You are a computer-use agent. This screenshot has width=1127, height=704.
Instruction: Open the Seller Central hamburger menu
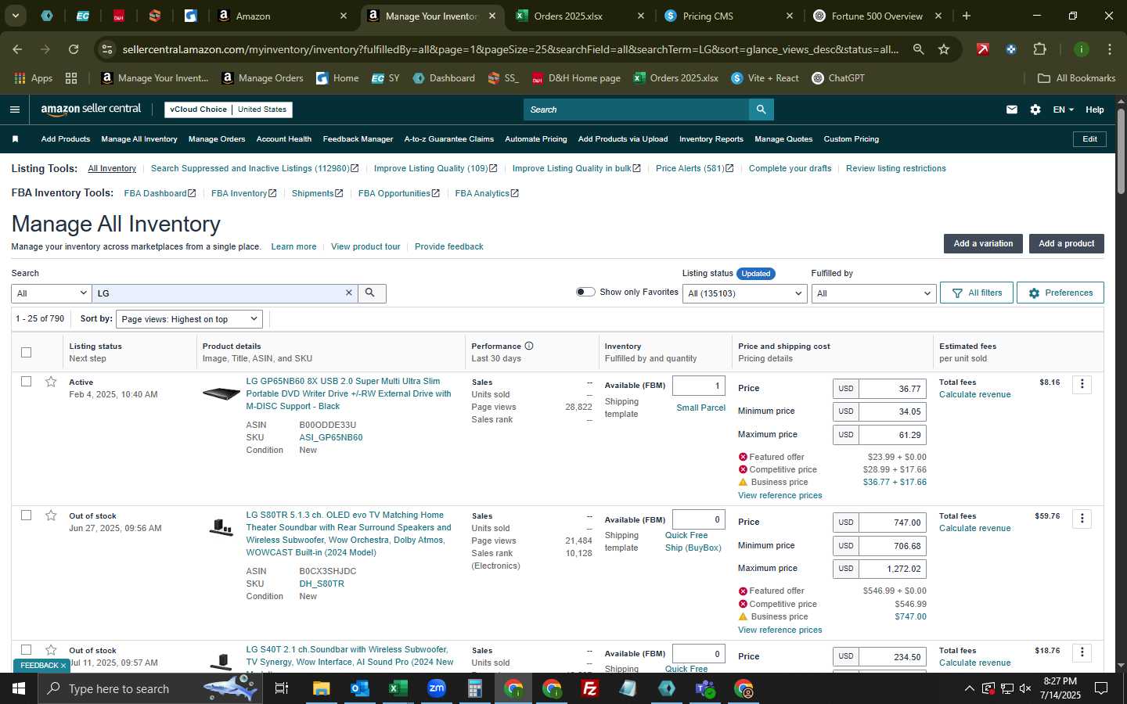click(15, 110)
